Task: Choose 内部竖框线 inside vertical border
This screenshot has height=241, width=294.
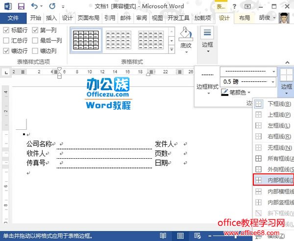Action: [274, 202]
